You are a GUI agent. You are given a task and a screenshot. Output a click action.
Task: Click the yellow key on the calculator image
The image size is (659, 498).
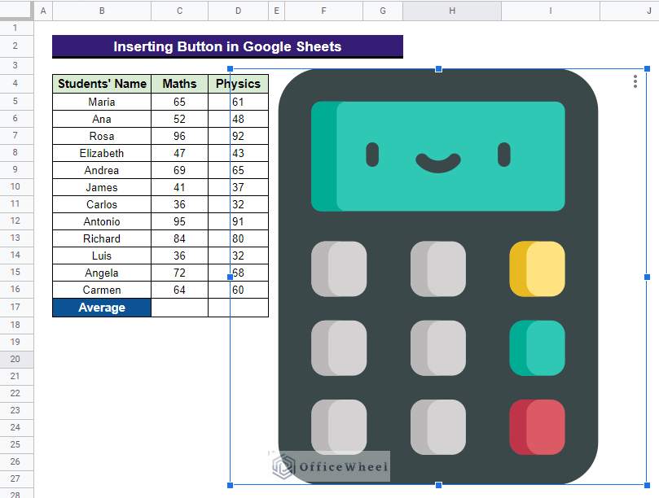click(537, 269)
